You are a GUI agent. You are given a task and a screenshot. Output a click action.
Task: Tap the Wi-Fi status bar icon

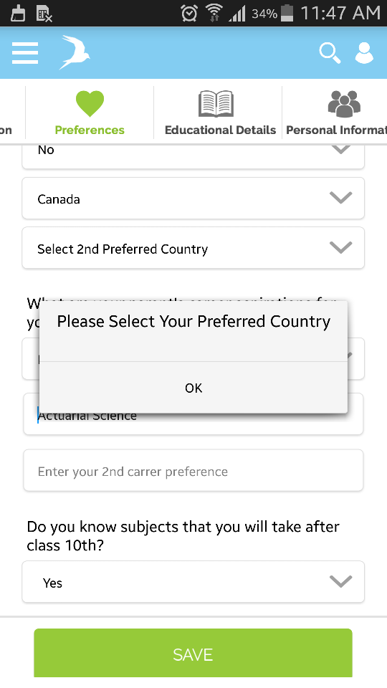(x=214, y=13)
